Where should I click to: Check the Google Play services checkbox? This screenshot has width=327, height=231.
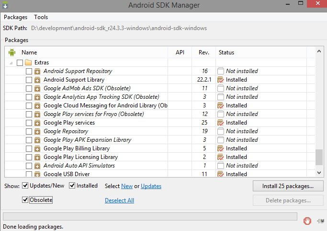click(x=29, y=123)
